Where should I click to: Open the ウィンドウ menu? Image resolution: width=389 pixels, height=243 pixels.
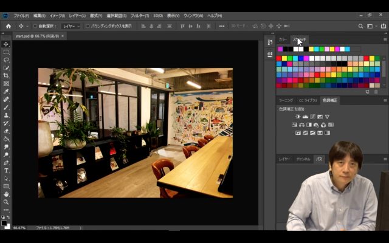pyautogui.click(x=193, y=16)
